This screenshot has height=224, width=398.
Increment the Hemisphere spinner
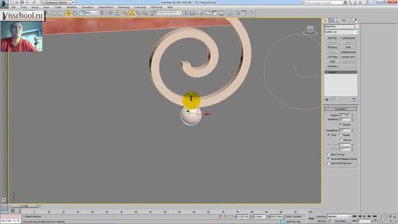point(352,129)
